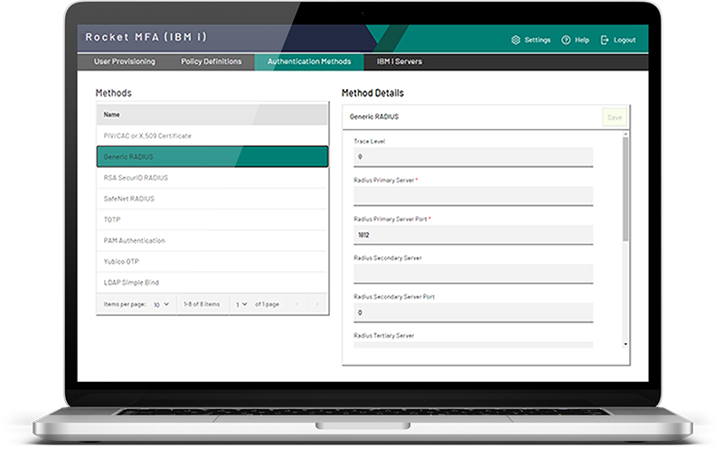
Task: Open Settings via the gear icon
Action: (x=515, y=40)
